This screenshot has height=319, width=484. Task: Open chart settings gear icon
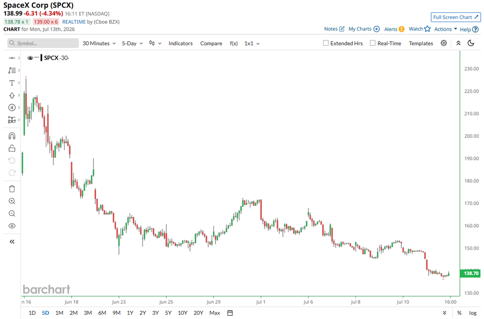point(444,43)
